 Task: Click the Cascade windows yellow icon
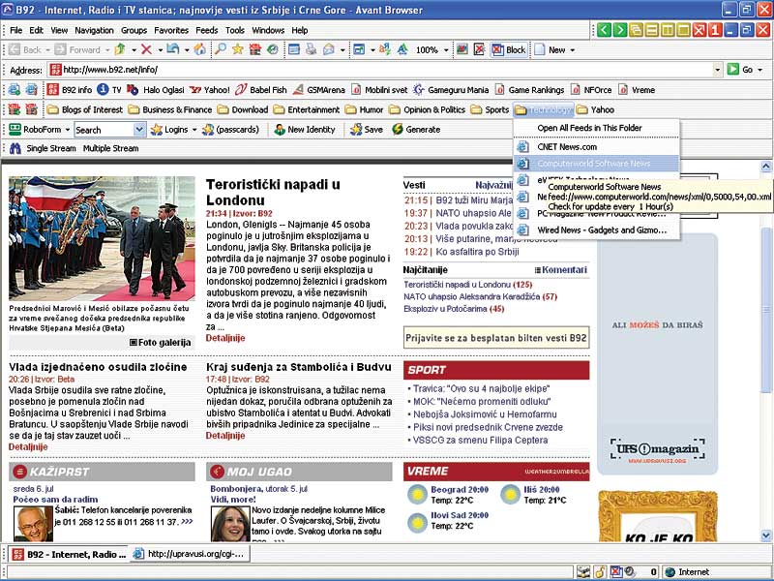tap(636, 30)
